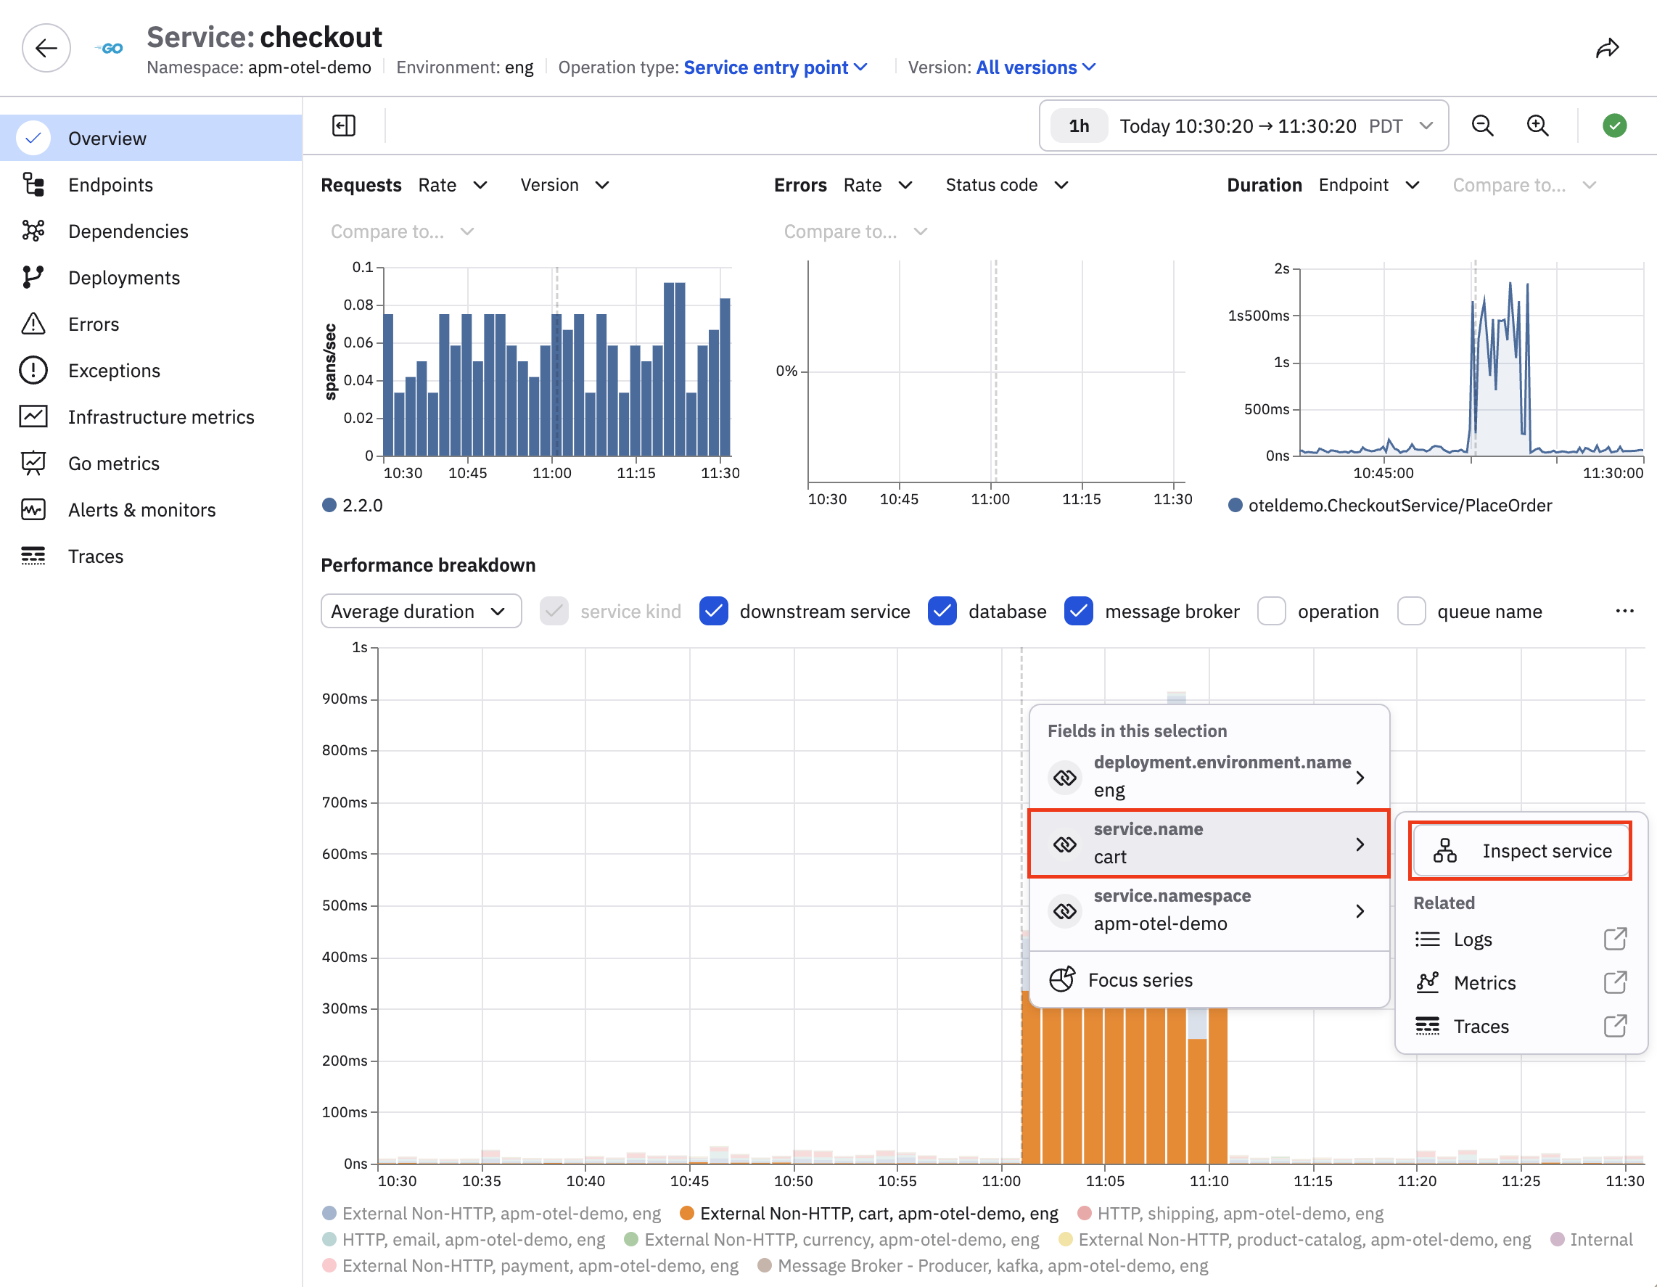
Task: Click the Inspect service button
Action: tap(1520, 851)
